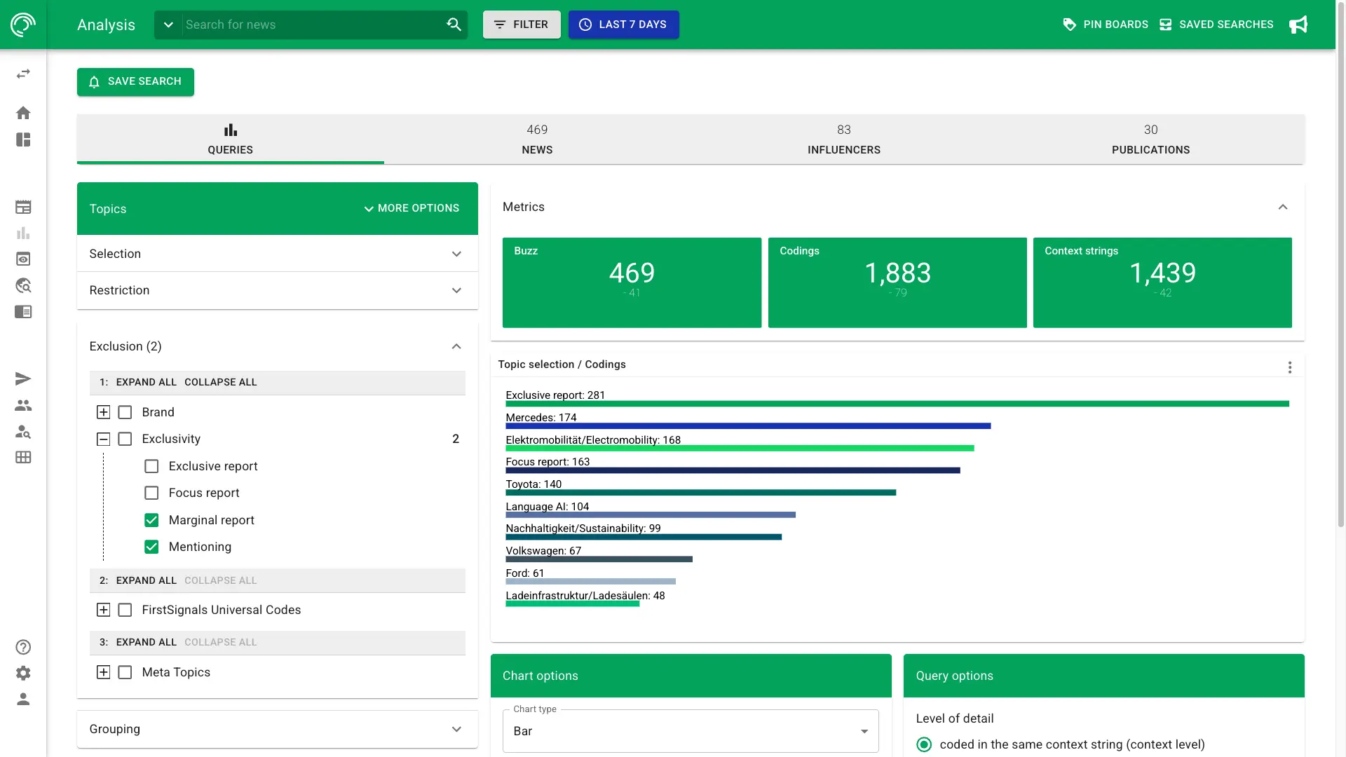Toggle sidebar with swap arrows icon
Image resolution: width=1346 pixels, height=757 pixels.
coord(23,74)
